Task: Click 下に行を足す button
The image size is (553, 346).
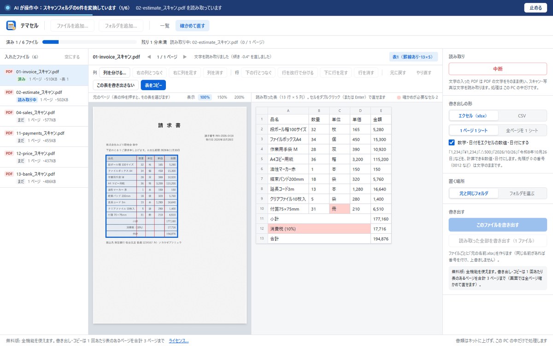Action: click(337, 73)
